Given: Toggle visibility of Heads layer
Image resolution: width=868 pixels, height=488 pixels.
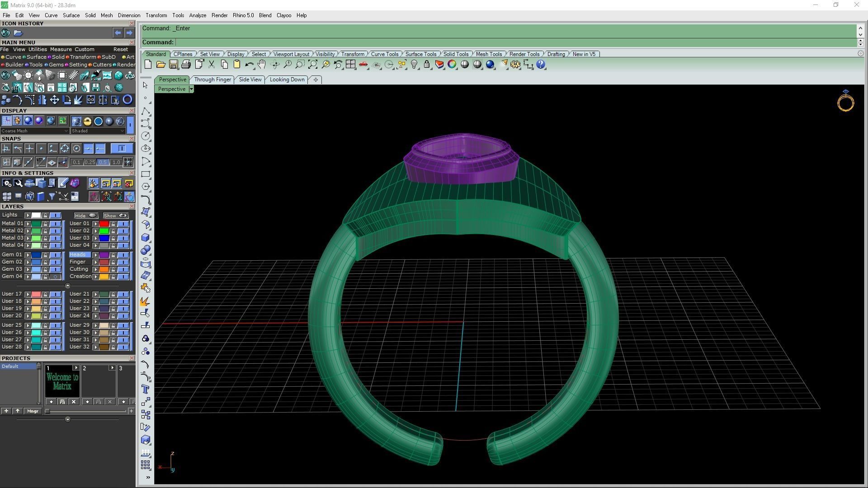Looking at the screenshot, I should (123, 255).
